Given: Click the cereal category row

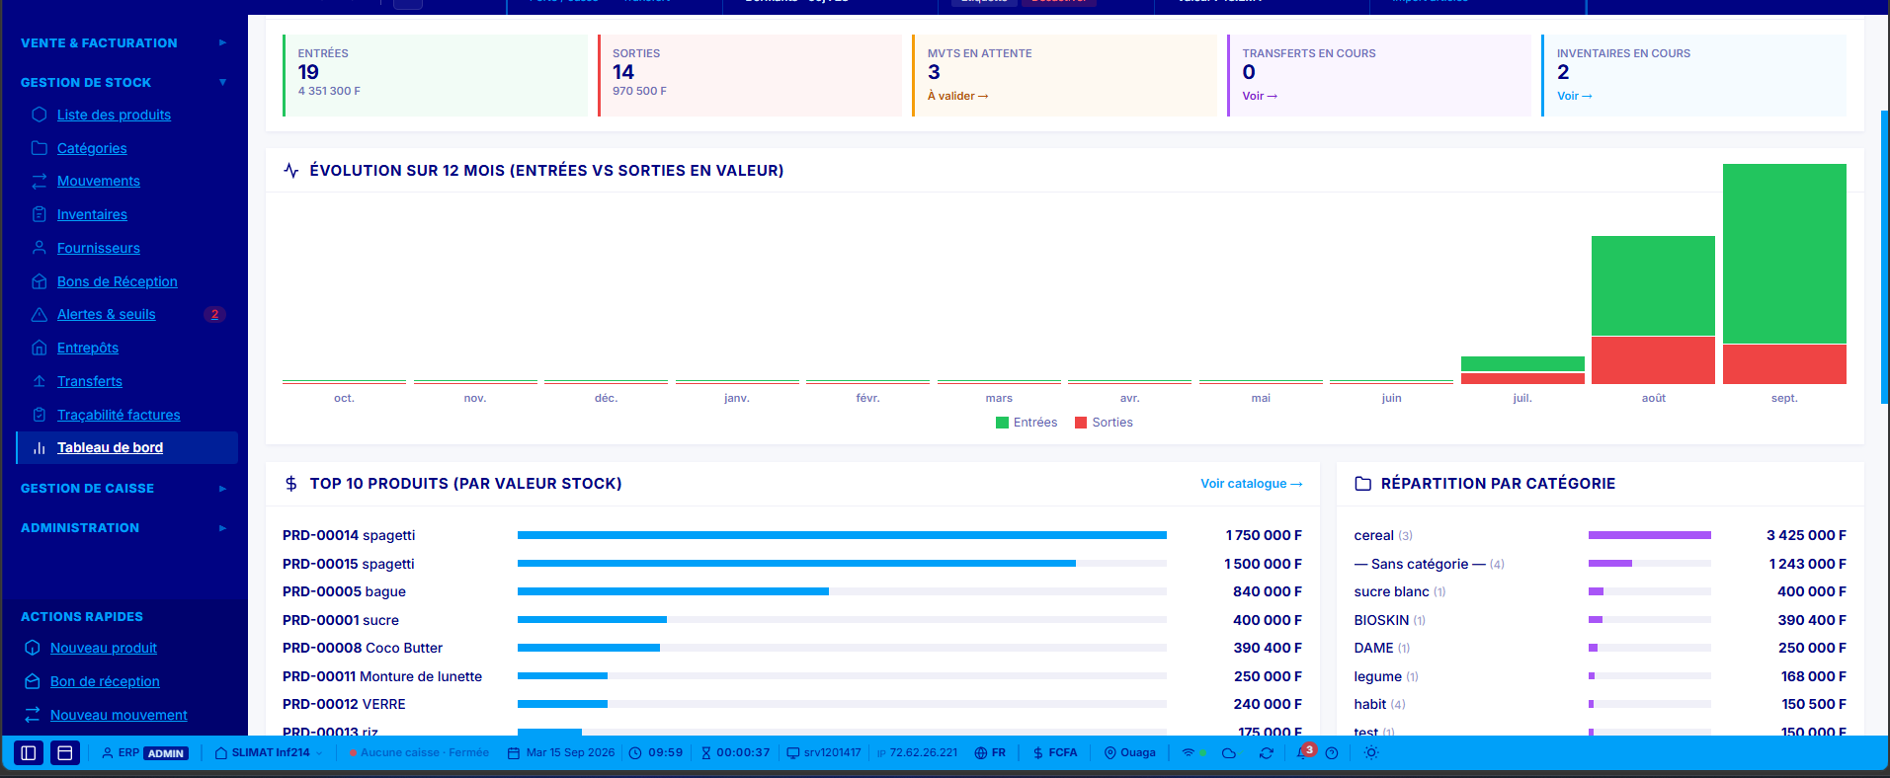Looking at the screenshot, I should point(1600,535).
